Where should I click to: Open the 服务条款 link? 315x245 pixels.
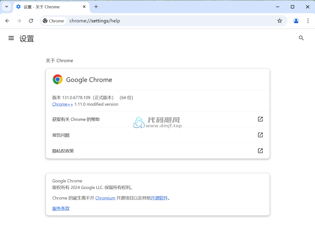61,209
